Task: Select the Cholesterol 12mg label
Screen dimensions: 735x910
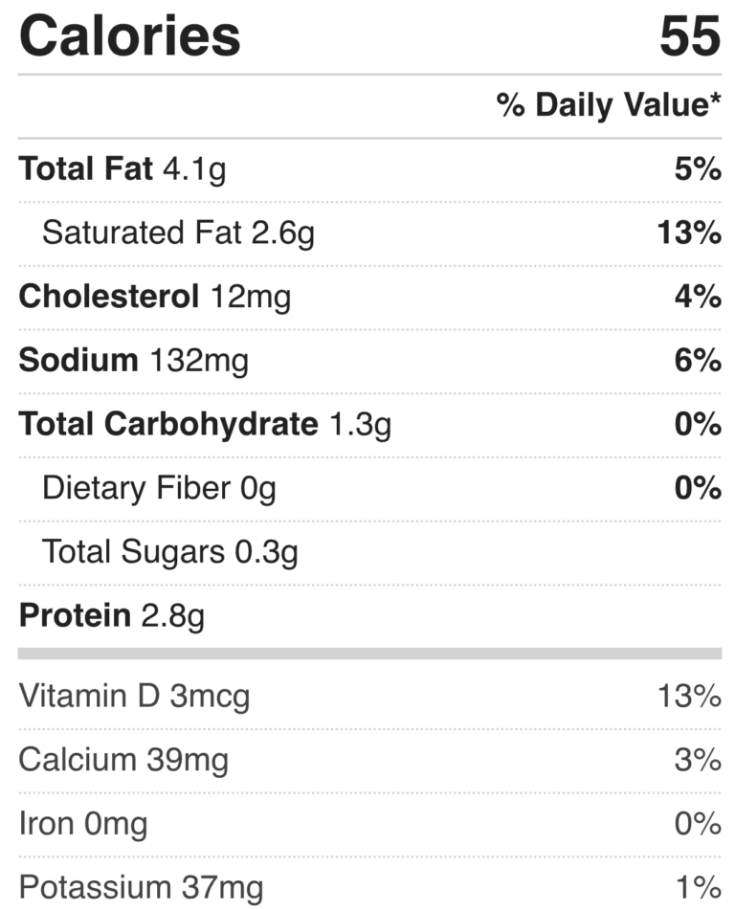Action: (x=155, y=297)
